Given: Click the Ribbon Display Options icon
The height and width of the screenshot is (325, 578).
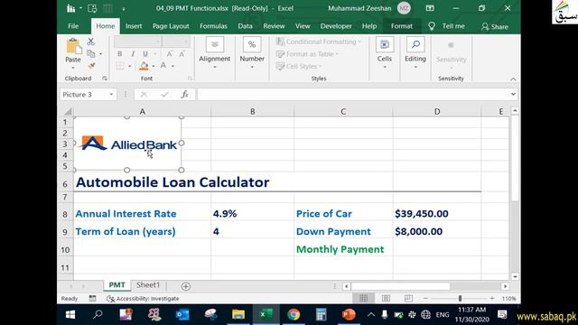Looking at the screenshot, I should [x=430, y=8].
